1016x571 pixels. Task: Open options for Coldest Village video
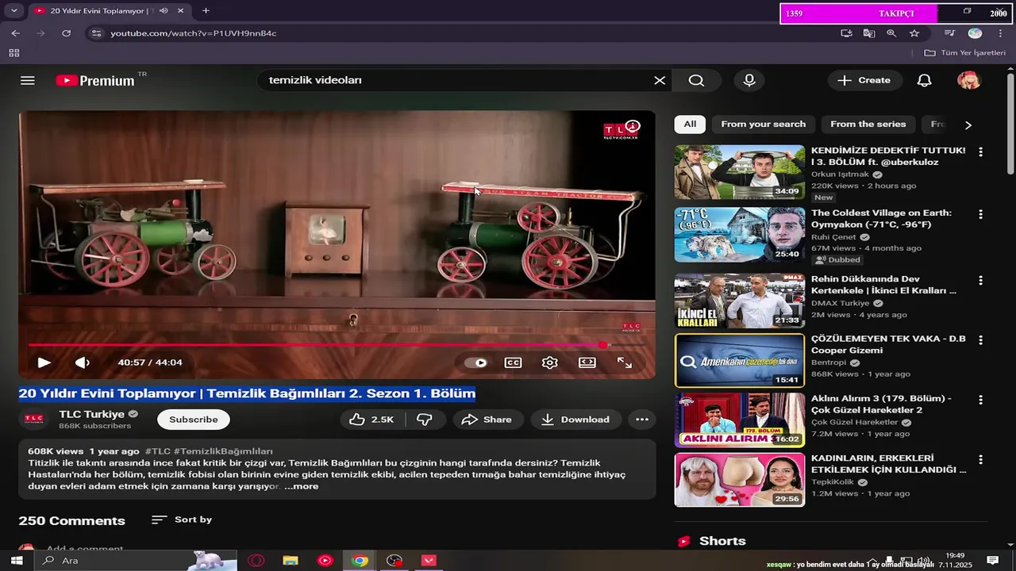(980, 214)
